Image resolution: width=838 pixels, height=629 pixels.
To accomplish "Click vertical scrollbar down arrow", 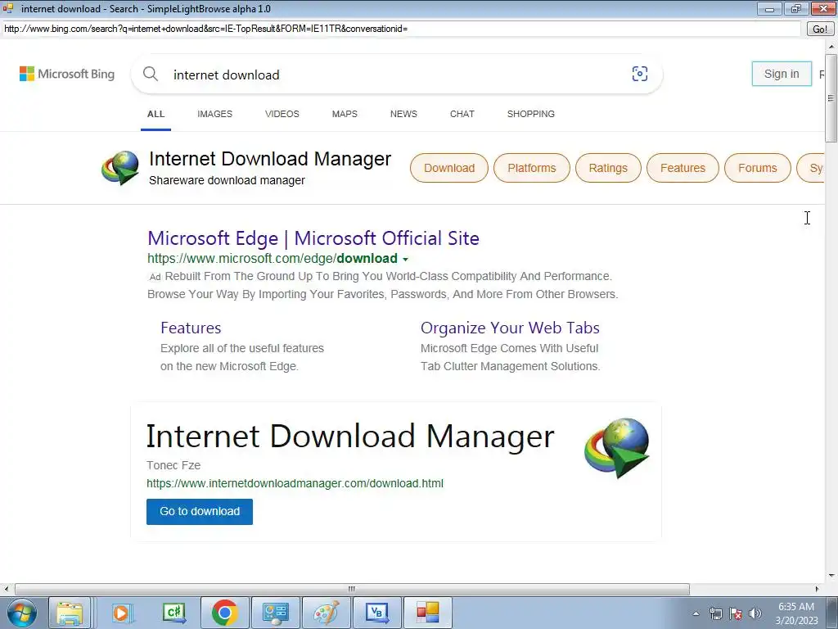I will point(831,576).
